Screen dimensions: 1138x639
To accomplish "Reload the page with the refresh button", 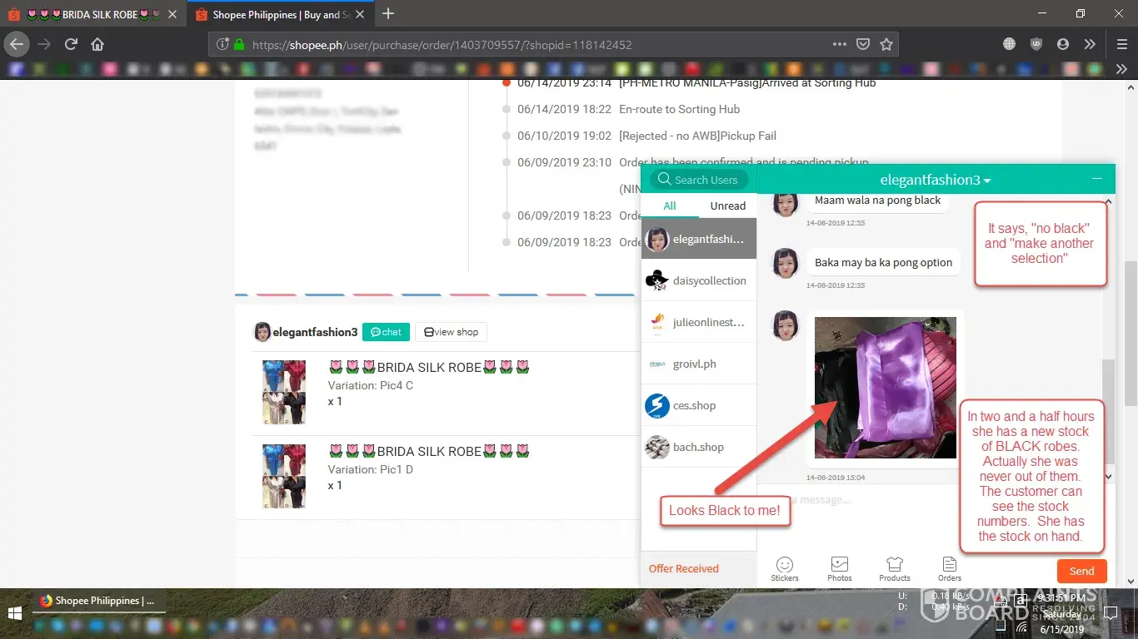I will [71, 44].
